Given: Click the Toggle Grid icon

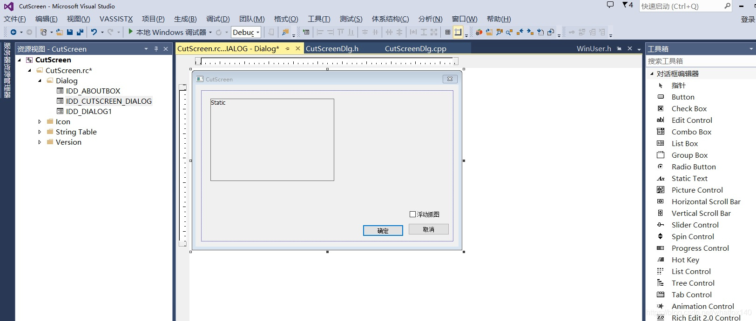Looking at the screenshot, I should click(x=448, y=32).
